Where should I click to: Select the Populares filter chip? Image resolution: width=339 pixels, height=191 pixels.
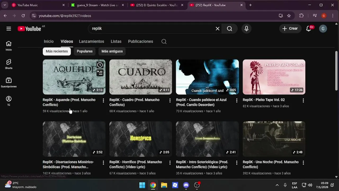85,51
